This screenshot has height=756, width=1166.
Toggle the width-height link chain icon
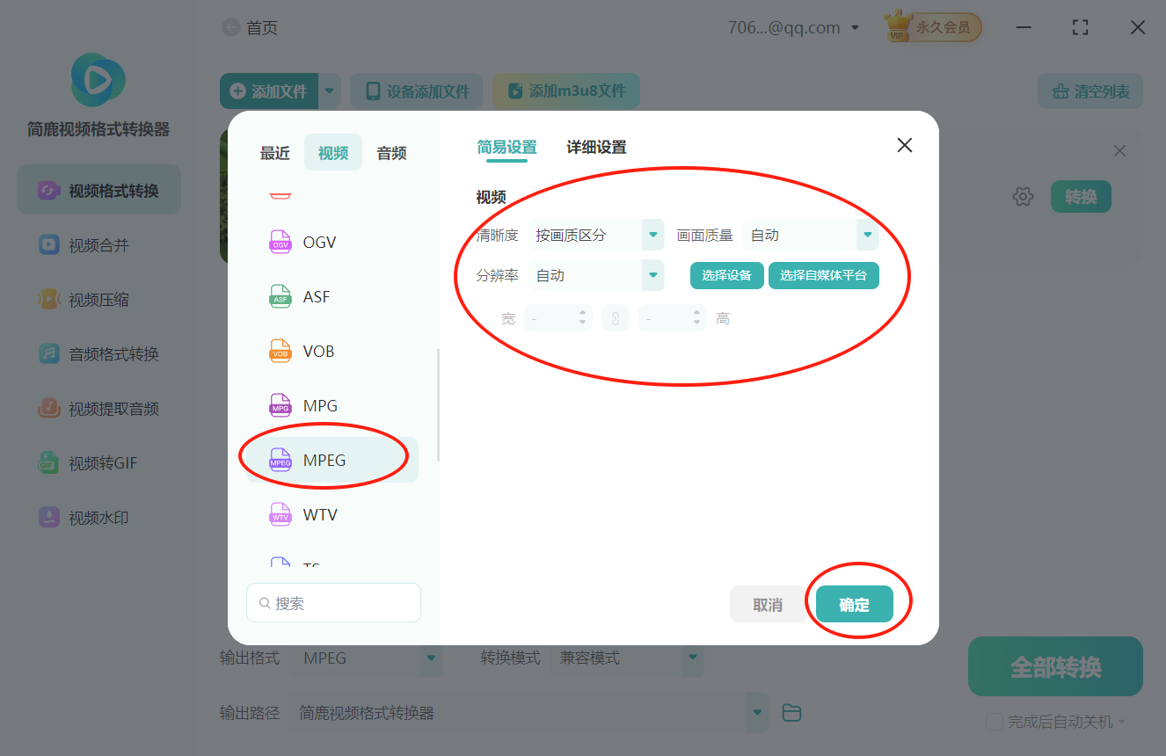615,317
